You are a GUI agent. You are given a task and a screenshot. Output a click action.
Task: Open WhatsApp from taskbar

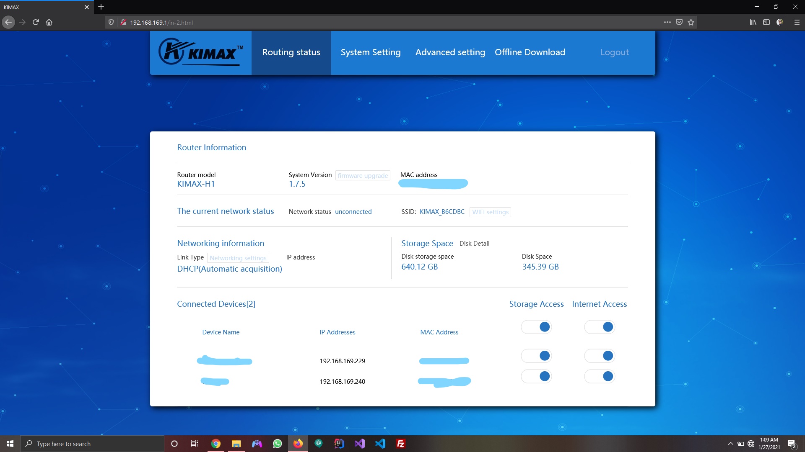click(278, 444)
